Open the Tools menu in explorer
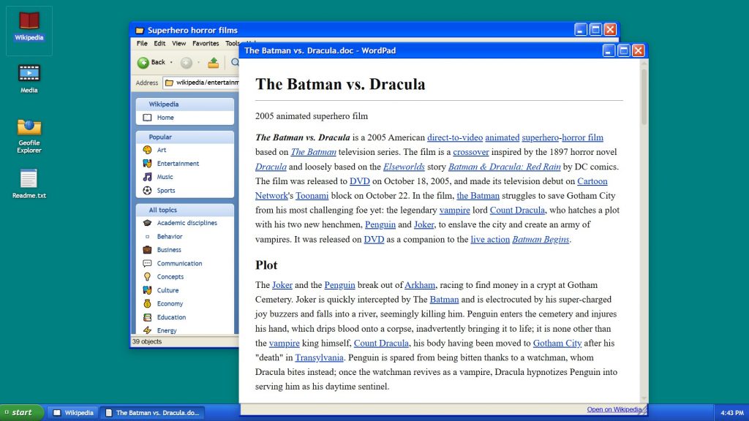The width and height of the screenshot is (749, 421). 232,43
